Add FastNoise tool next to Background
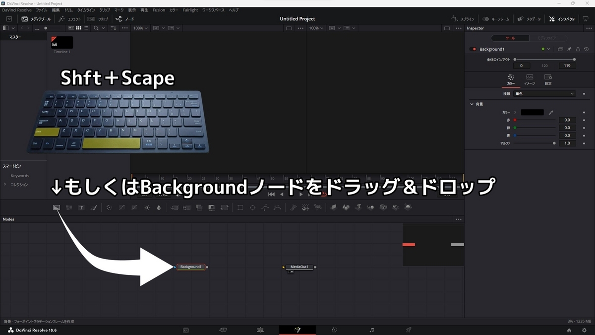 pyautogui.click(x=69, y=207)
